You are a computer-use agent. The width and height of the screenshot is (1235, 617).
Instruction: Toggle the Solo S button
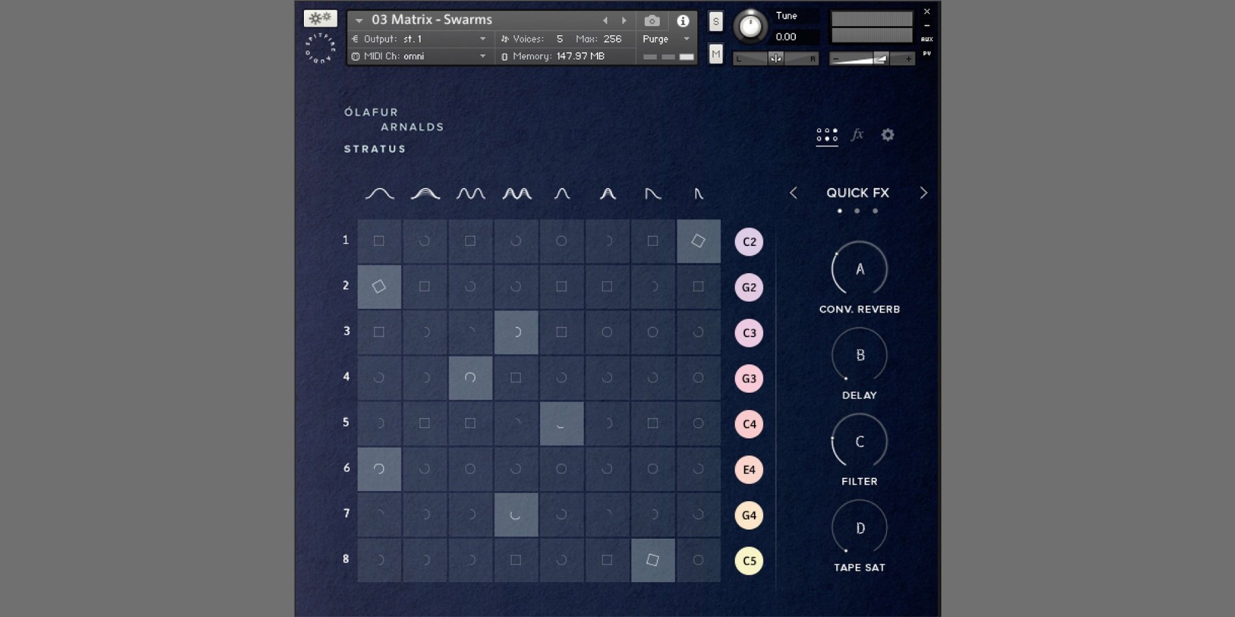tap(716, 21)
